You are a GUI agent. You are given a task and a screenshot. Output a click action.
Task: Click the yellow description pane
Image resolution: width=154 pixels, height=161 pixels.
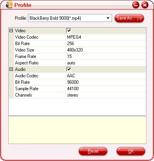pos(77,130)
